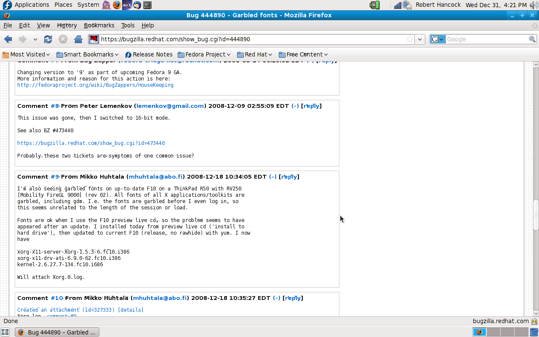Launch Firefox from the top panel icon
The height and width of the screenshot is (337, 539).
[117, 5]
